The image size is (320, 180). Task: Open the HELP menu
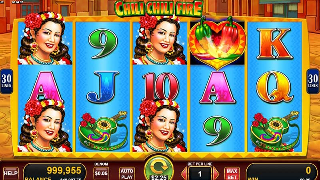click(x=11, y=174)
